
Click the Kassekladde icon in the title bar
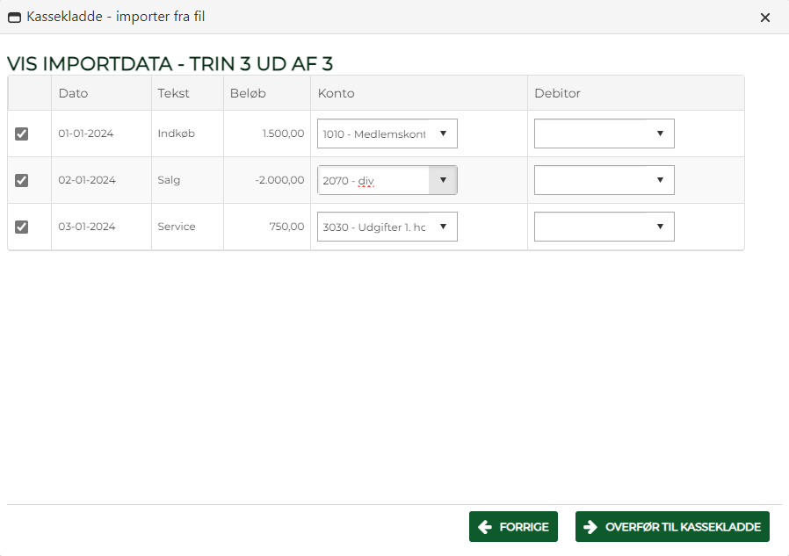pyautogui.click(x=15, y=18)
